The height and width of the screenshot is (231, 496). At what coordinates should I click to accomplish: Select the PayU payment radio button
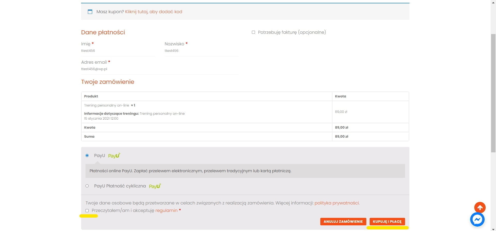[87, 155]
